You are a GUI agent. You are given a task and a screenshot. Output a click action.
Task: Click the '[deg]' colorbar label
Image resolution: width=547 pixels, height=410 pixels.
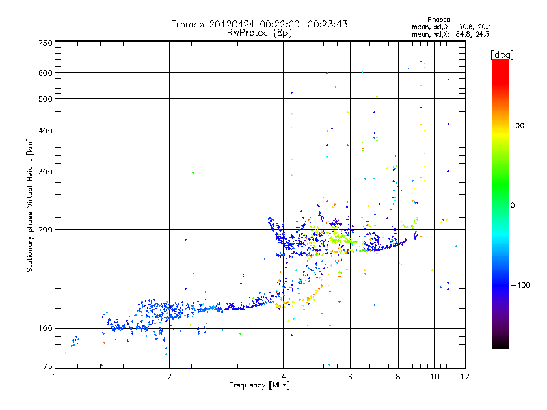point(502,55)
